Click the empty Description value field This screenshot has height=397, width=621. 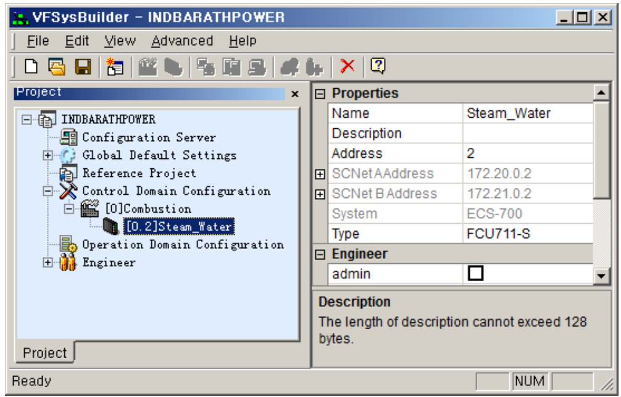(x=528, y=133)
